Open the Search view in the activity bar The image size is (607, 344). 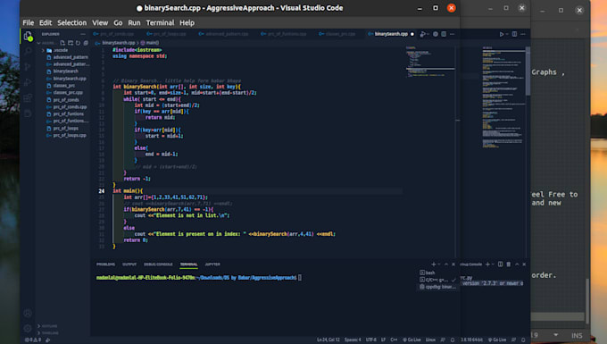(28, 51)
